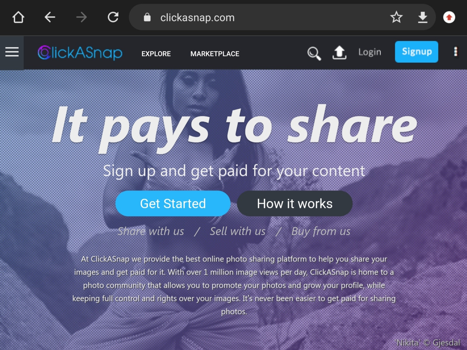The height and width of the screenshot is (350, 467).
Task: Open the three-dot site options menu
Action: (455, 52)
